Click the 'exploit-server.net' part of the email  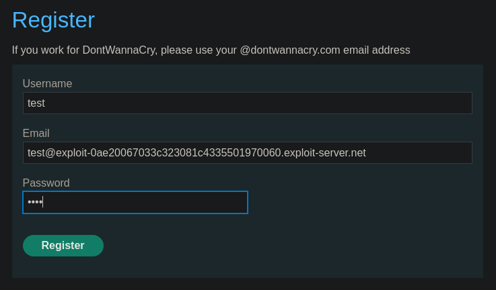point(325,153)
